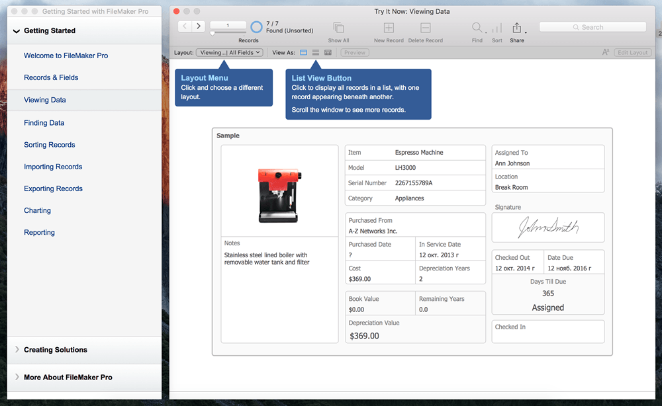Click Assigned To Ann Johnson field

[548, 157]
